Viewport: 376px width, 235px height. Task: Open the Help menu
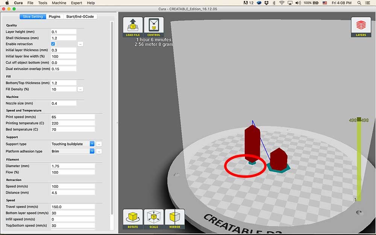(x=91, y=3)
